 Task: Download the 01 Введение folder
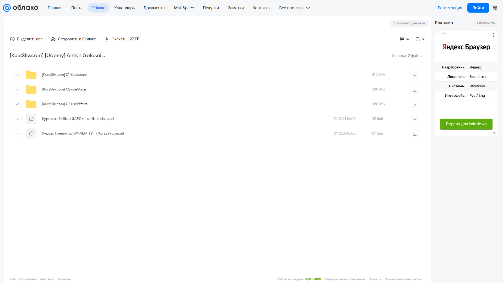tap(415, 75)
